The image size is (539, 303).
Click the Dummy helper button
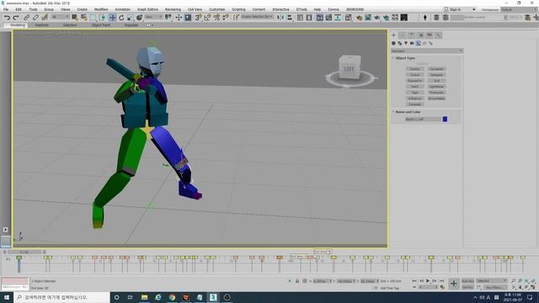pyautogui.click(x=414, y=69)
